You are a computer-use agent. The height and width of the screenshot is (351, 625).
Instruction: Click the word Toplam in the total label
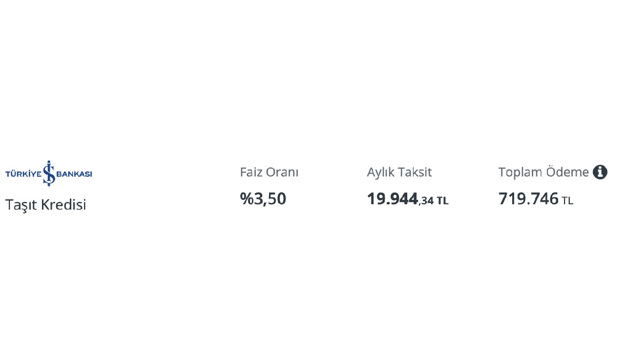521,172
